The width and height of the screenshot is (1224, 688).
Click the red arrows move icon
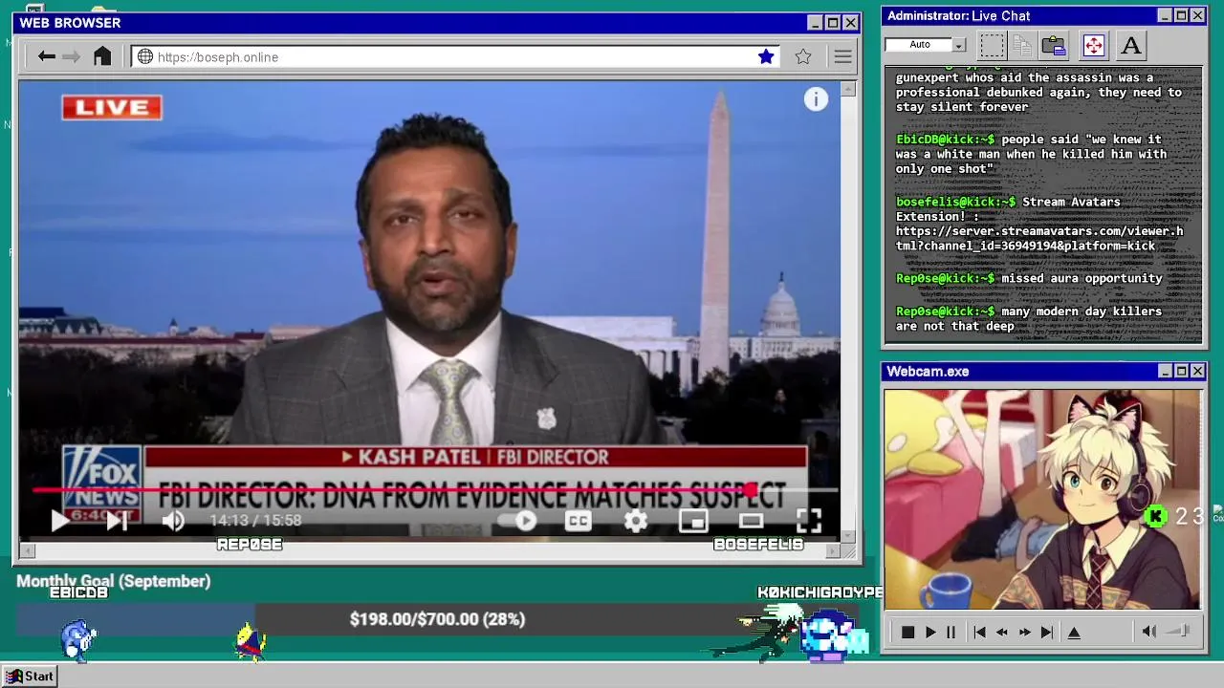tap(1093, 45)
